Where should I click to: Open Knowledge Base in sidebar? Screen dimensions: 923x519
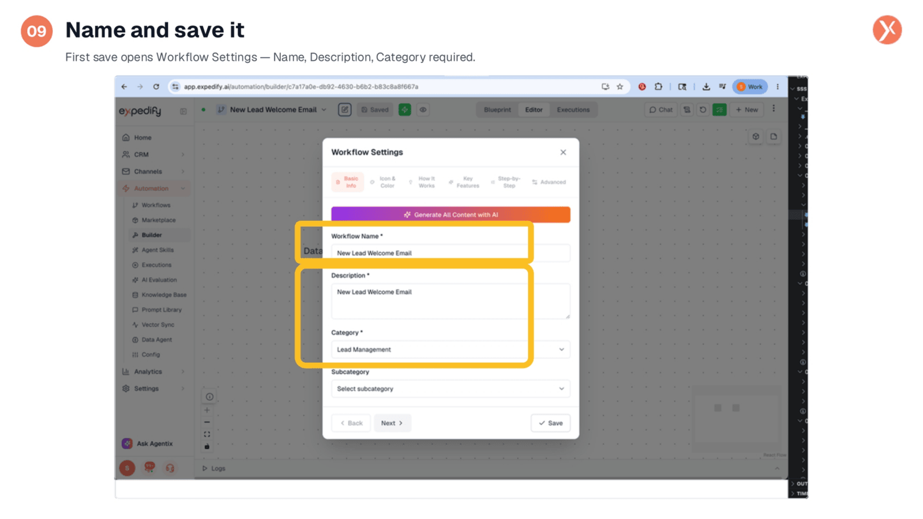[163, 295]
